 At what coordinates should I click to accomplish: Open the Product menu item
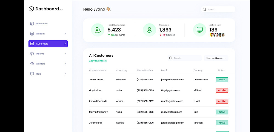point(48,34)
